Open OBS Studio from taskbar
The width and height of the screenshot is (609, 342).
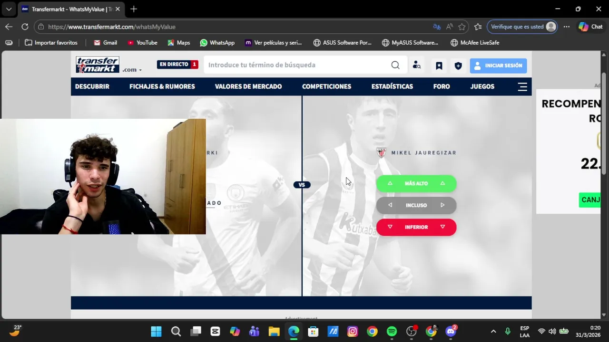pyautogui.click(x=412, y=332)
